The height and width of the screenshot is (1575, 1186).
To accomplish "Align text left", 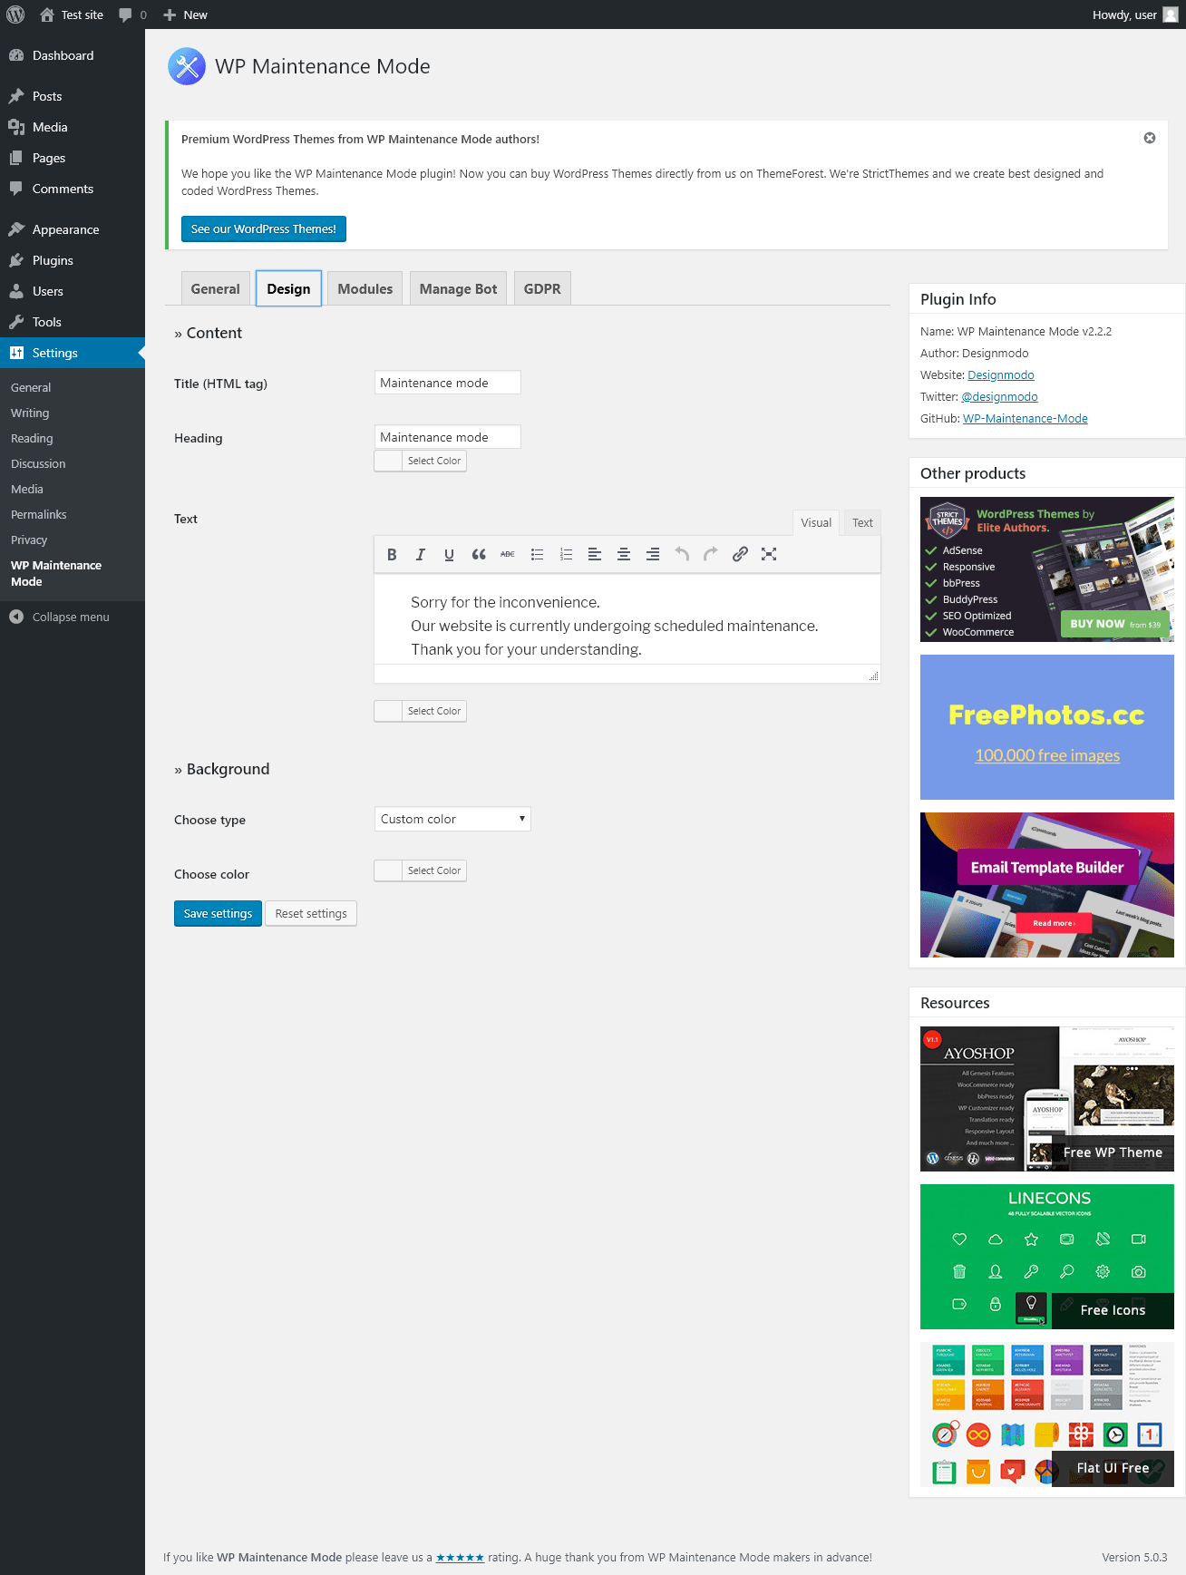I will click(x=595, y=554).
